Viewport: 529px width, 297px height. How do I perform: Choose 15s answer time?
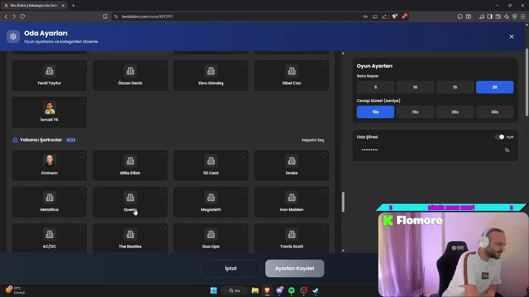(x=415, y=112)
